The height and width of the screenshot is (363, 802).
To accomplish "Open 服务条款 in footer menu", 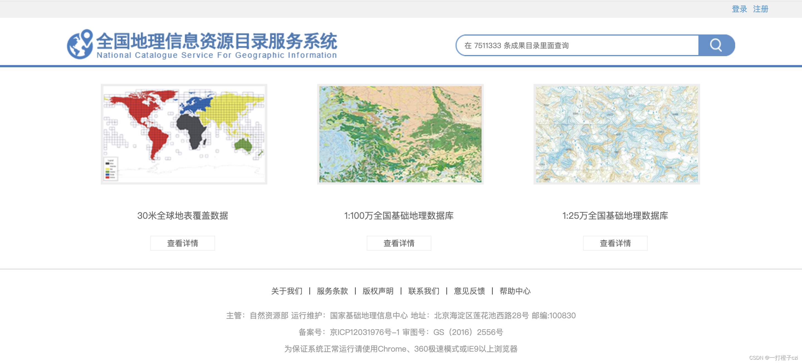I will 332,291.
